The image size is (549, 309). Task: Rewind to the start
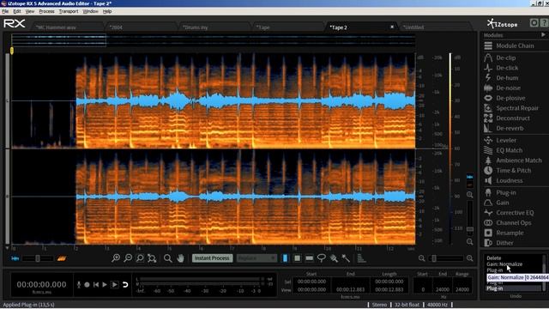pos(96,284)
